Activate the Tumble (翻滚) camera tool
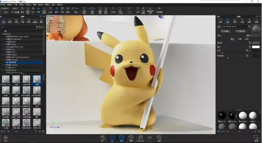 click(x=57, y=10)
